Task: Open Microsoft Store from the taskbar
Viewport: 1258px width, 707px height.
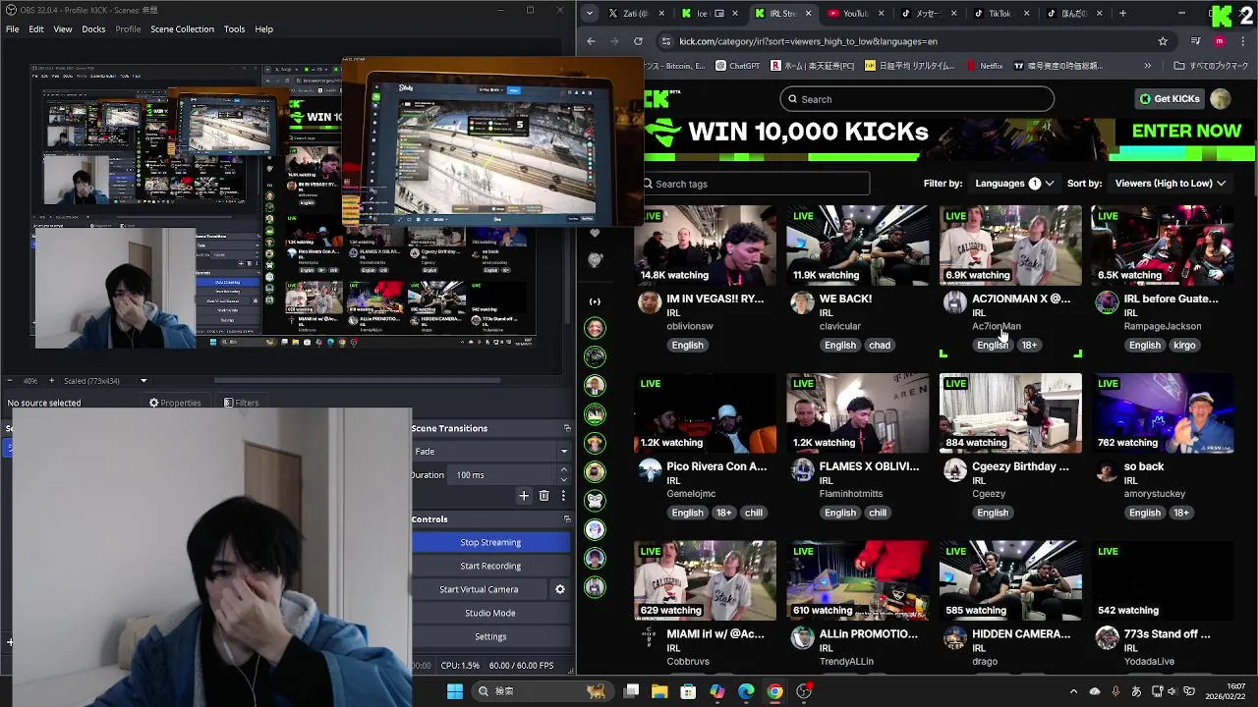Action: (688, 691)
